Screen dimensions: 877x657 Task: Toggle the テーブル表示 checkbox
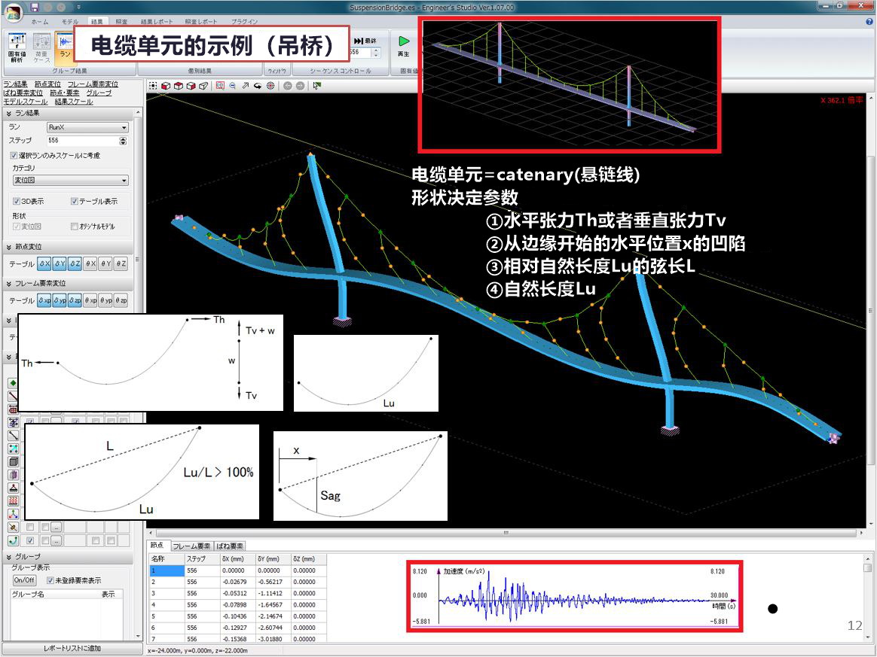click(x=75, y=201)
